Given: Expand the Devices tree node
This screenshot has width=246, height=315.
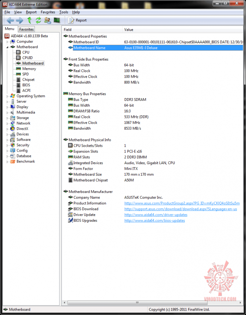Looking at the screenshot, I should click(x=8, y=135).
